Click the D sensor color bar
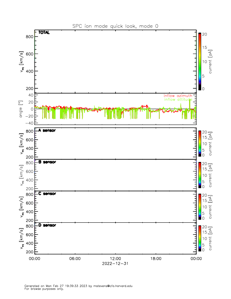The height and width of the screenshot is (299, 231). [200, 238]
